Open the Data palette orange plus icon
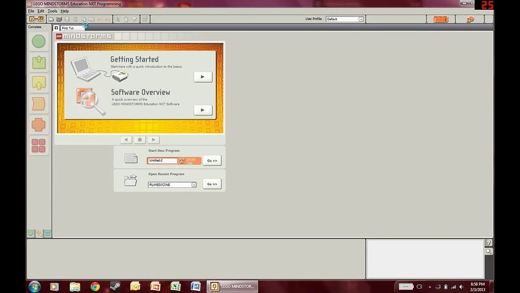Screen dimensions: 520x293 coord(39,125)
